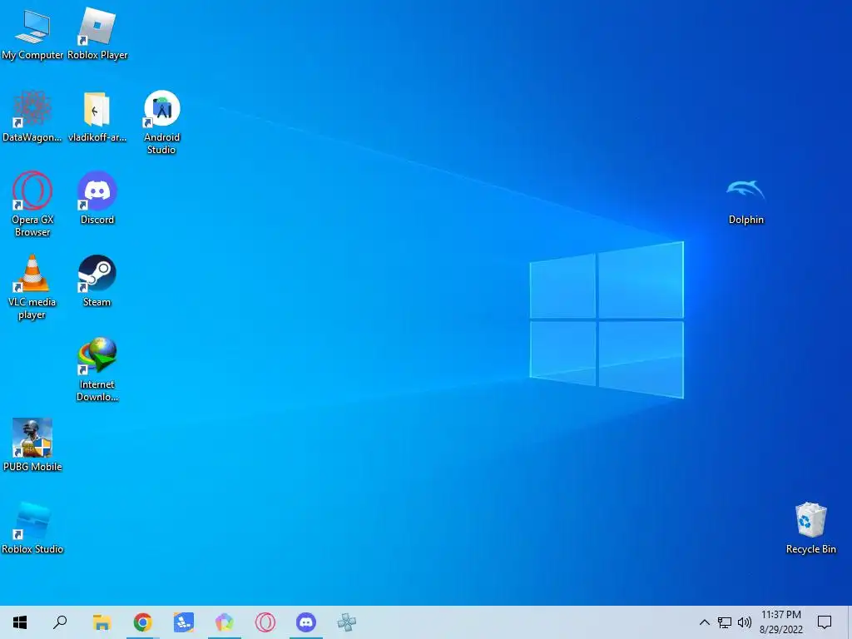The height and width of the screenshot is (639, 852).
Task: Select the Internet Download Manager shortcut
Action: coord(97,369)
